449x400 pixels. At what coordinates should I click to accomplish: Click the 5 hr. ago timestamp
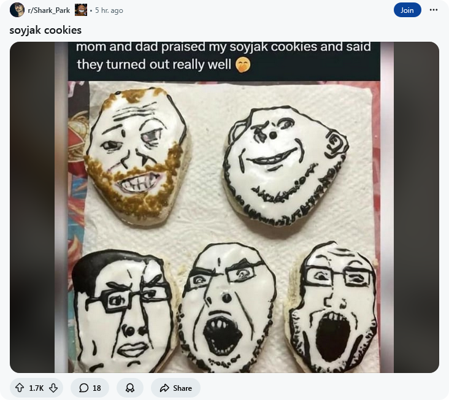click(109, 10)
